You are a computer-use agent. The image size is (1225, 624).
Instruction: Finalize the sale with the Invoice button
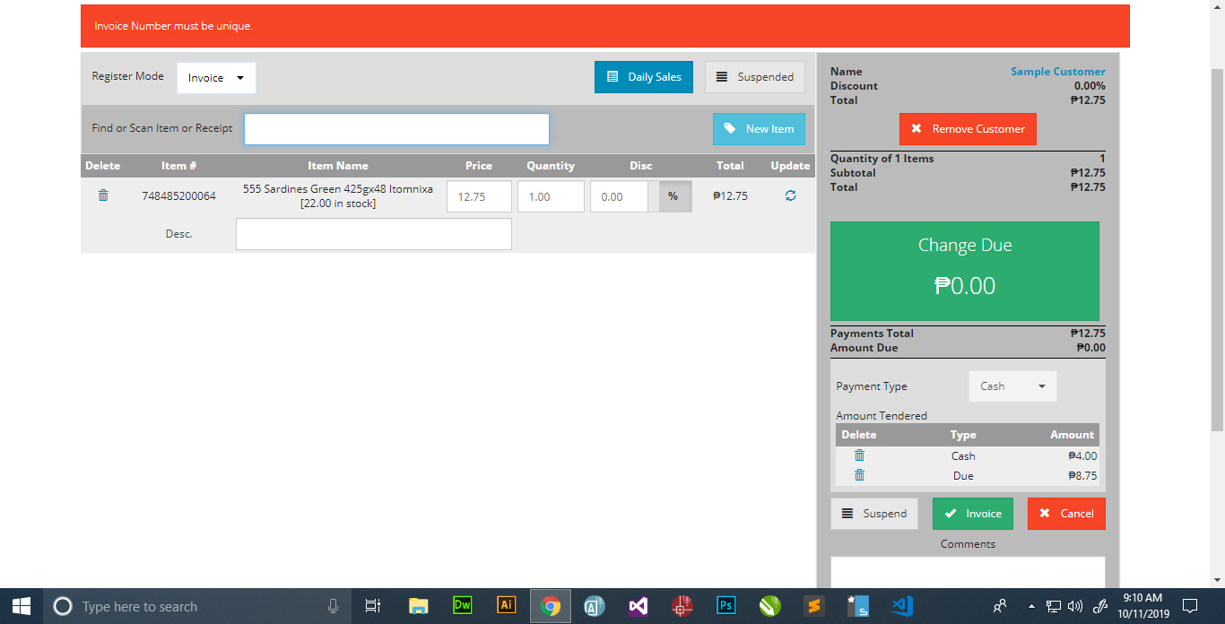pyautogui.click(x=972, y=513)
